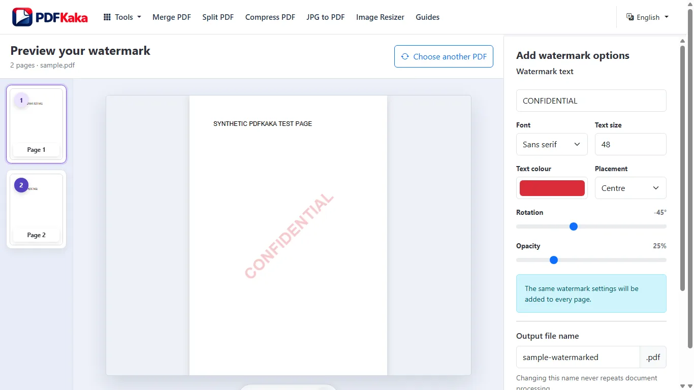Open the Guides page

(x=427, y=17)
